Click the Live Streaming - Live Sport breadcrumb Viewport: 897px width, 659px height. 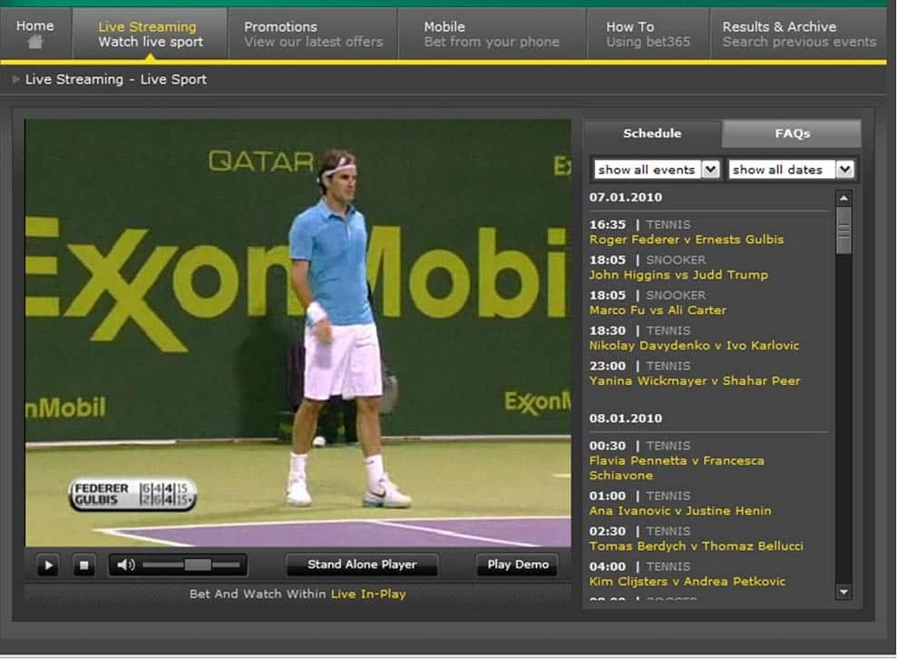point(115,80)
